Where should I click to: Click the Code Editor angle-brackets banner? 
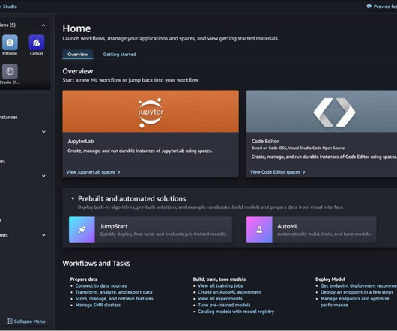tap(321, 112)
